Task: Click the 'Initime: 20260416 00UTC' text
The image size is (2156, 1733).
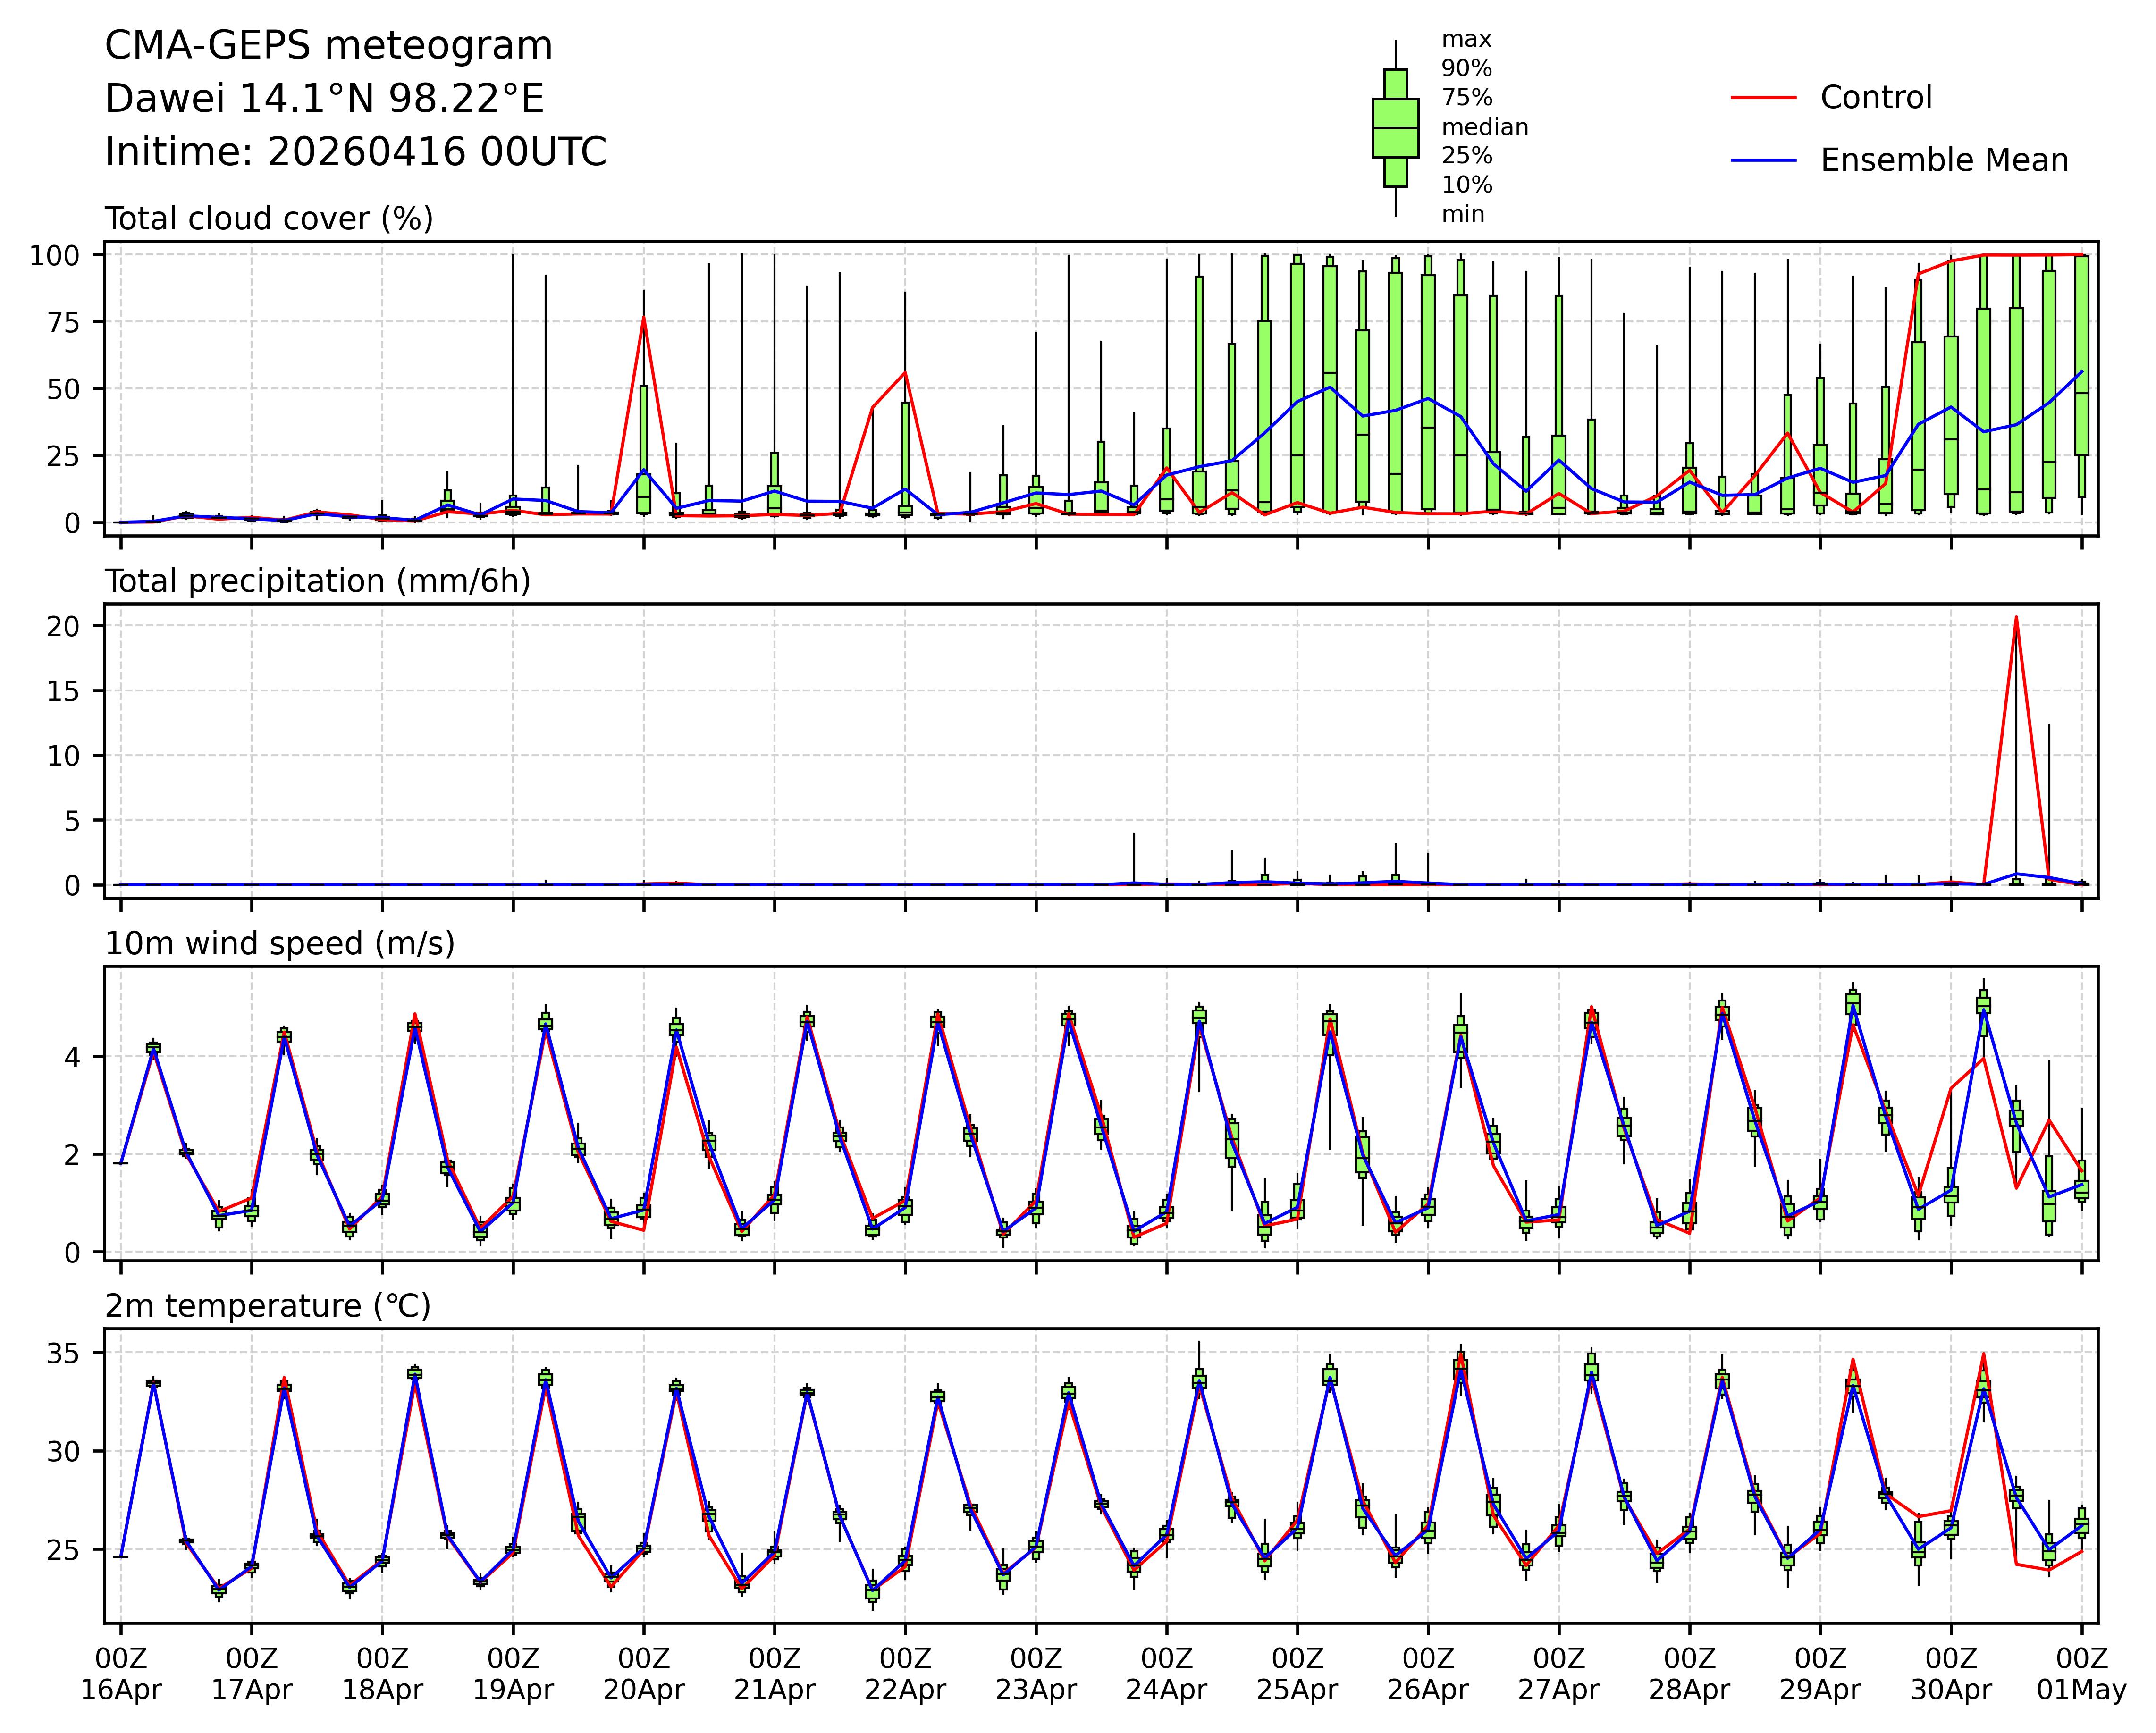Action: tap(355, 152)
